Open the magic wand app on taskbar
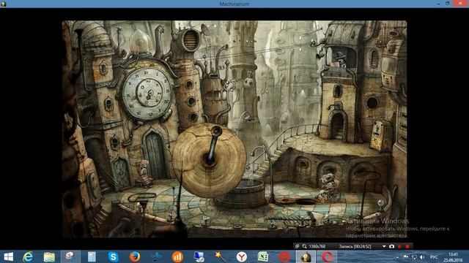This screenshot has width=469, height=263. coord(220,256)
